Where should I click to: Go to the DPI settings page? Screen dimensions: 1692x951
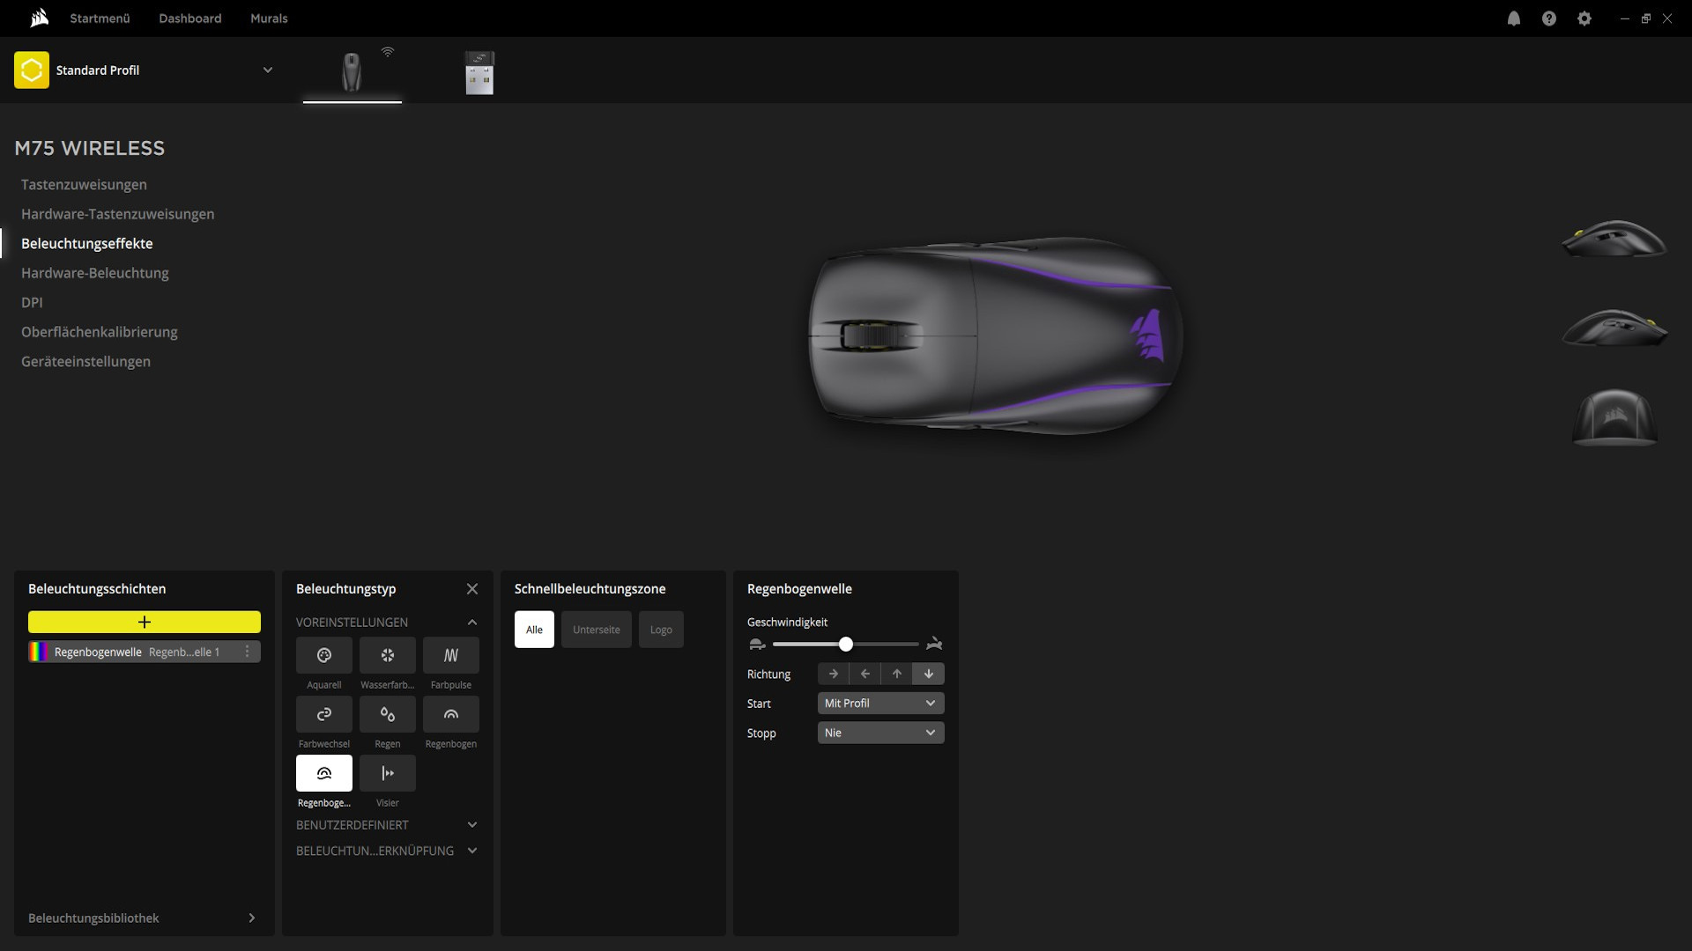[32, 302]
